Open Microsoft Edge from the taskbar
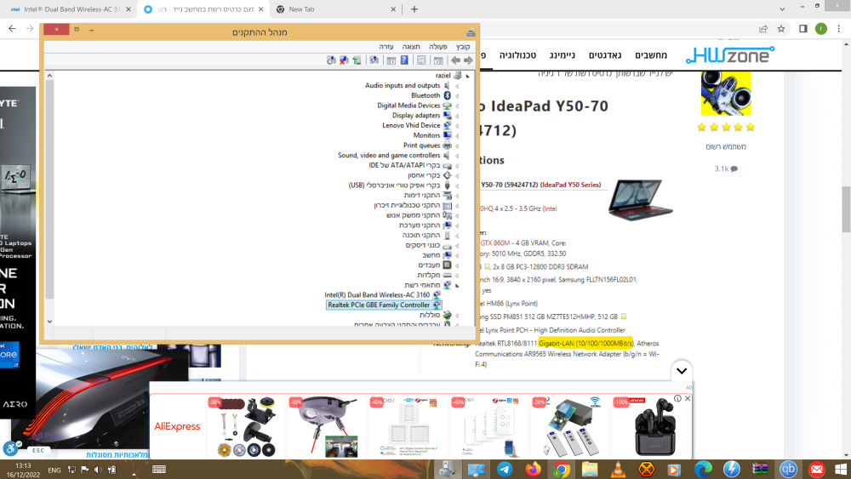 703,470
